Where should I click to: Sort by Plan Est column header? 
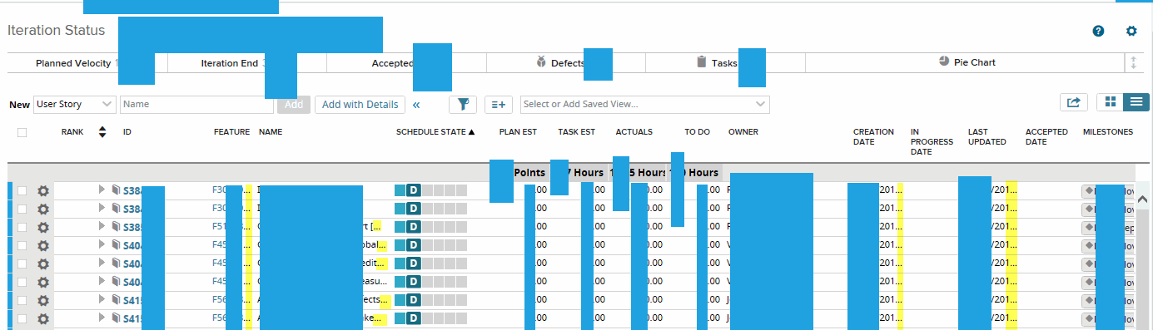(x=518, y=132)
